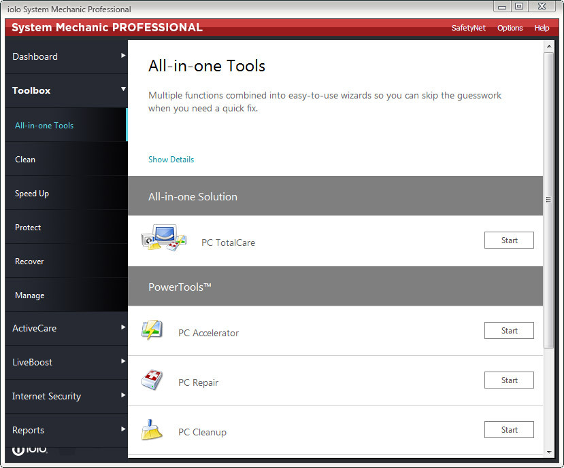Open the Show Details link
This screenshot has height=468, width=564.
(171, 159)
